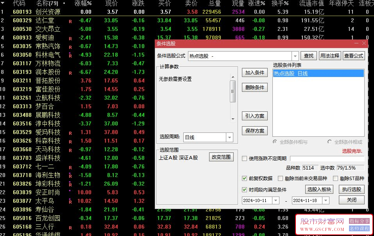Select stock 600530 交大昂立

[x=187, y=29]
